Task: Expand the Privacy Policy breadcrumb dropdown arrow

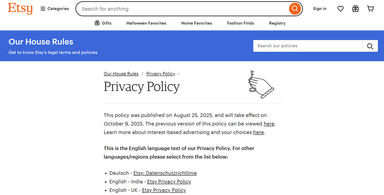Action: 178,74
